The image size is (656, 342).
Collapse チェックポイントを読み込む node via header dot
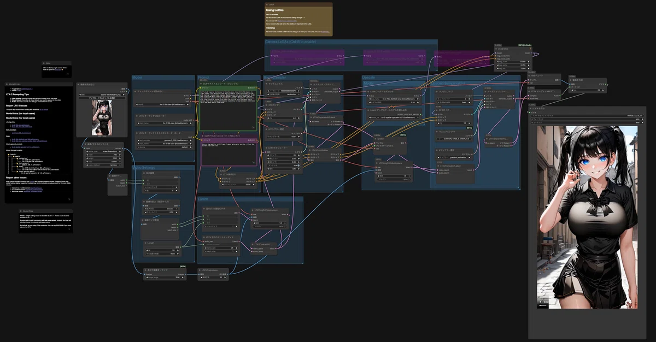click(x=136, y=91)
